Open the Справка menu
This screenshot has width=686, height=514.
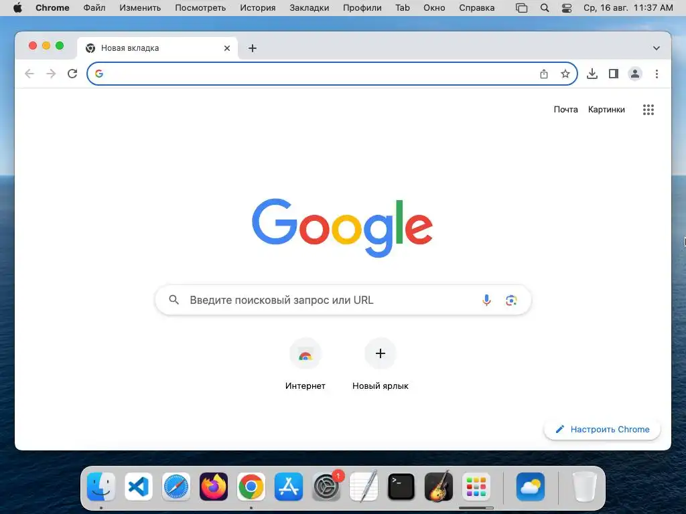click(x=477, y=8)
